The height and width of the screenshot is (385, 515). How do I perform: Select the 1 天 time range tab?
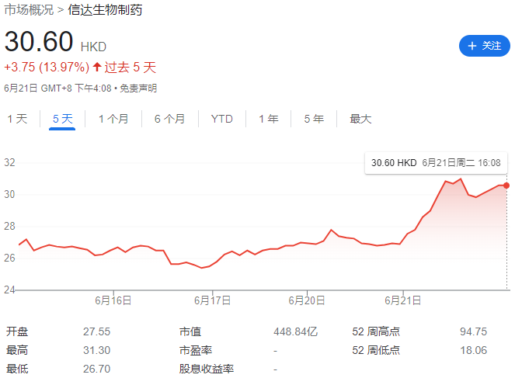(x=17, y=119)
